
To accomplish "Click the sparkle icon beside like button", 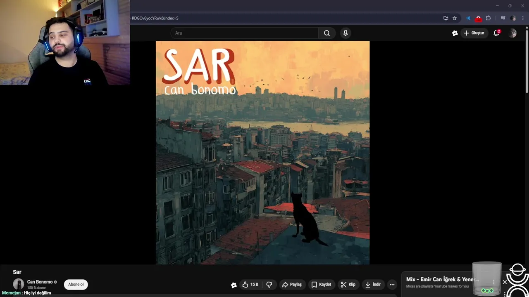I will coord(234,285).
